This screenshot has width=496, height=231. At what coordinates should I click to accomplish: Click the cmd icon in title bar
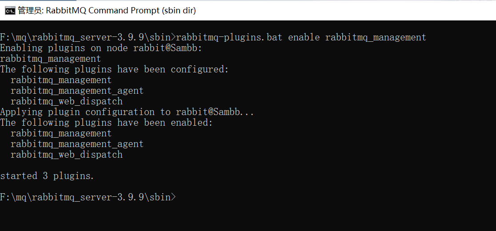10,11
